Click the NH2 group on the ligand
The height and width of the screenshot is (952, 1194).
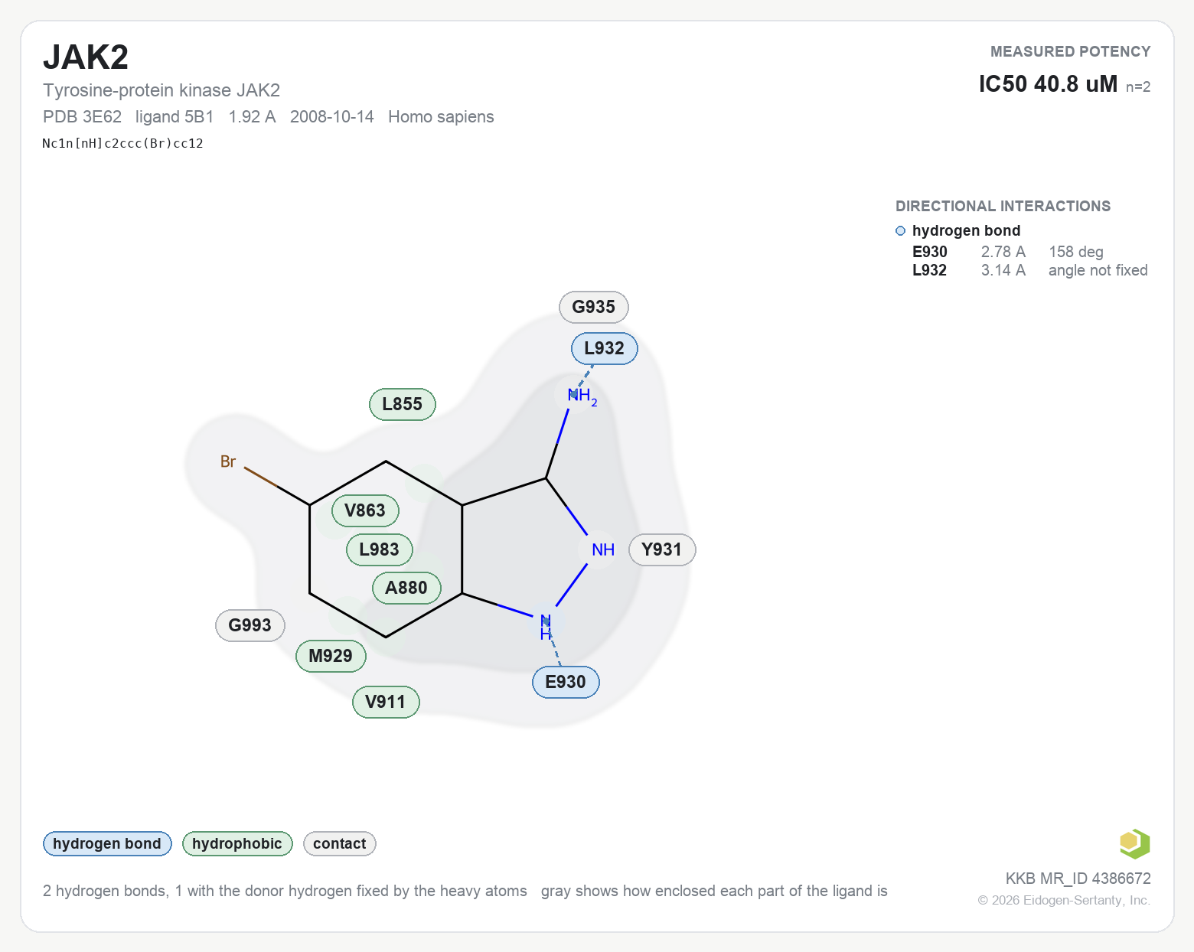pos(582,396)
